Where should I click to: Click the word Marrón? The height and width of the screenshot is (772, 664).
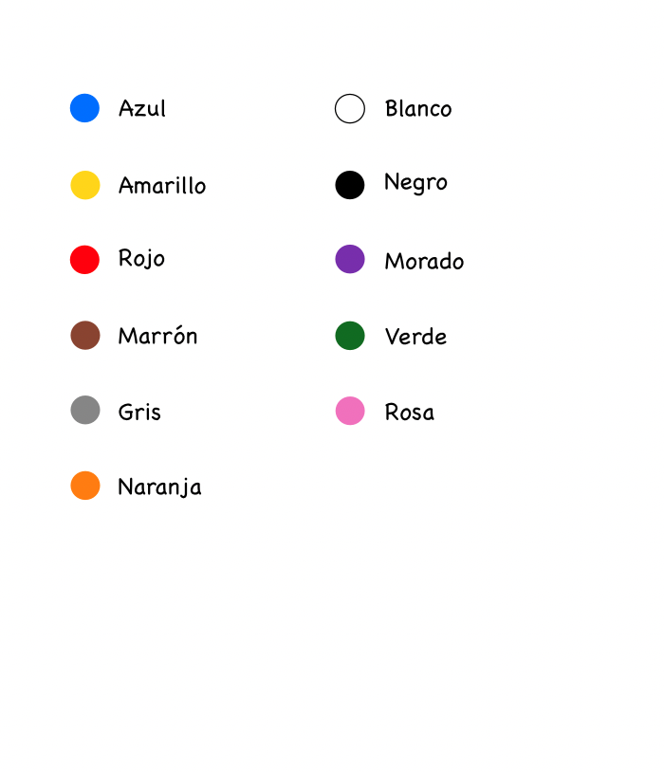pos(157,336)
